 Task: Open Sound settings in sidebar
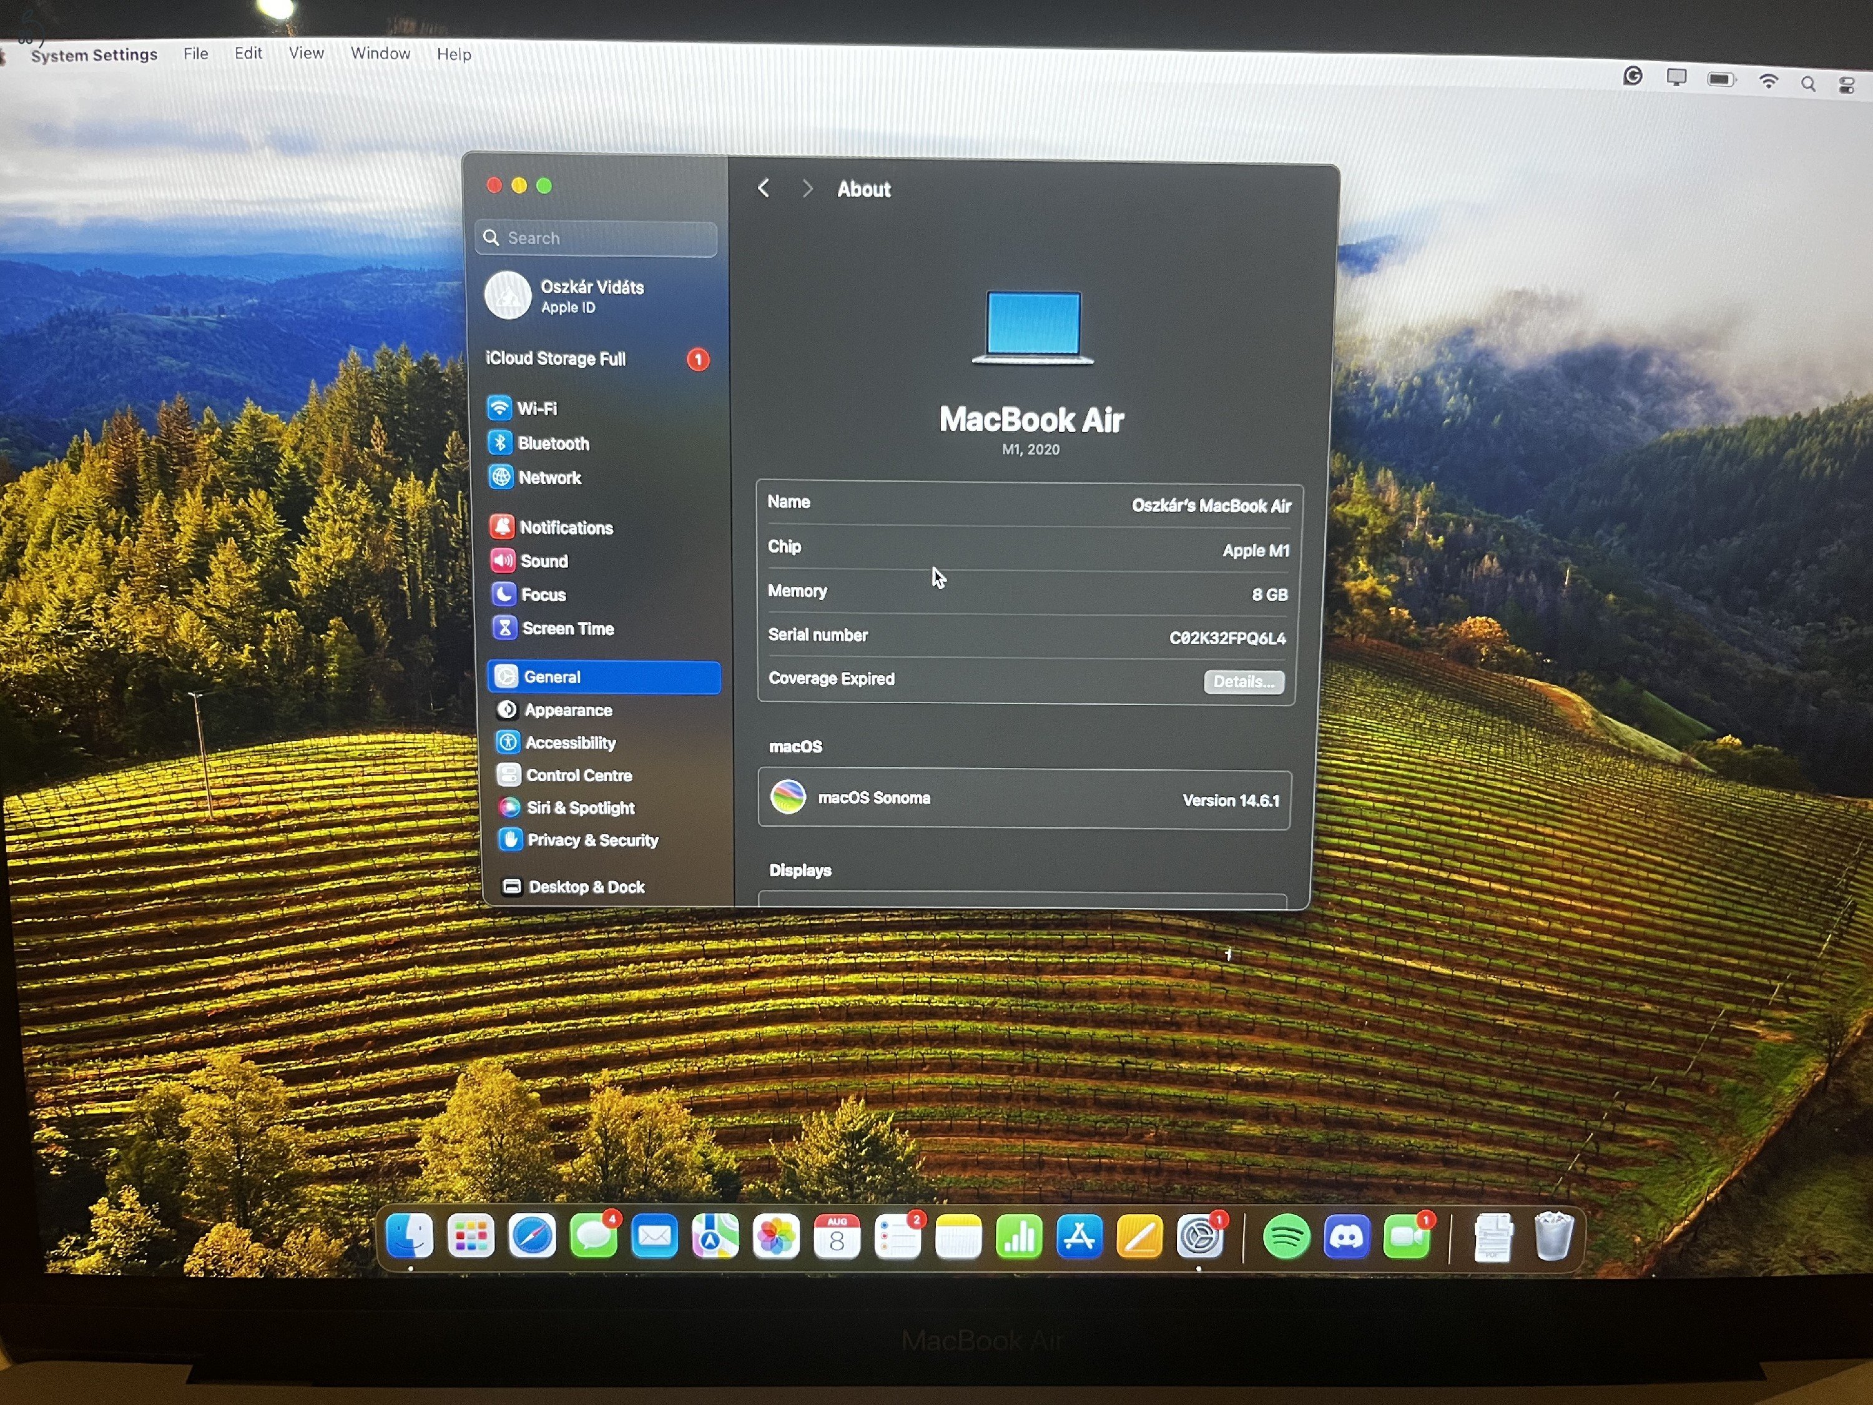point(528,561)
